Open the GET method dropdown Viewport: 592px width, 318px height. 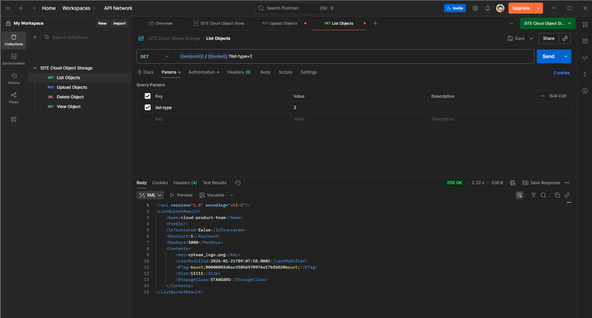(155, 57)
